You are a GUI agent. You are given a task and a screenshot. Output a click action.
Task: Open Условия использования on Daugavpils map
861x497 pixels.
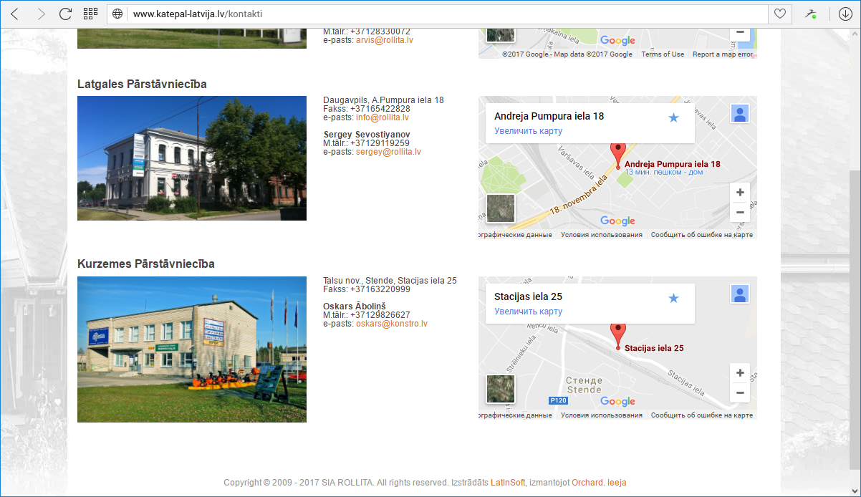[602, 235]
